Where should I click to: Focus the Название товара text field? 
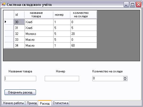tap(20, 79)
